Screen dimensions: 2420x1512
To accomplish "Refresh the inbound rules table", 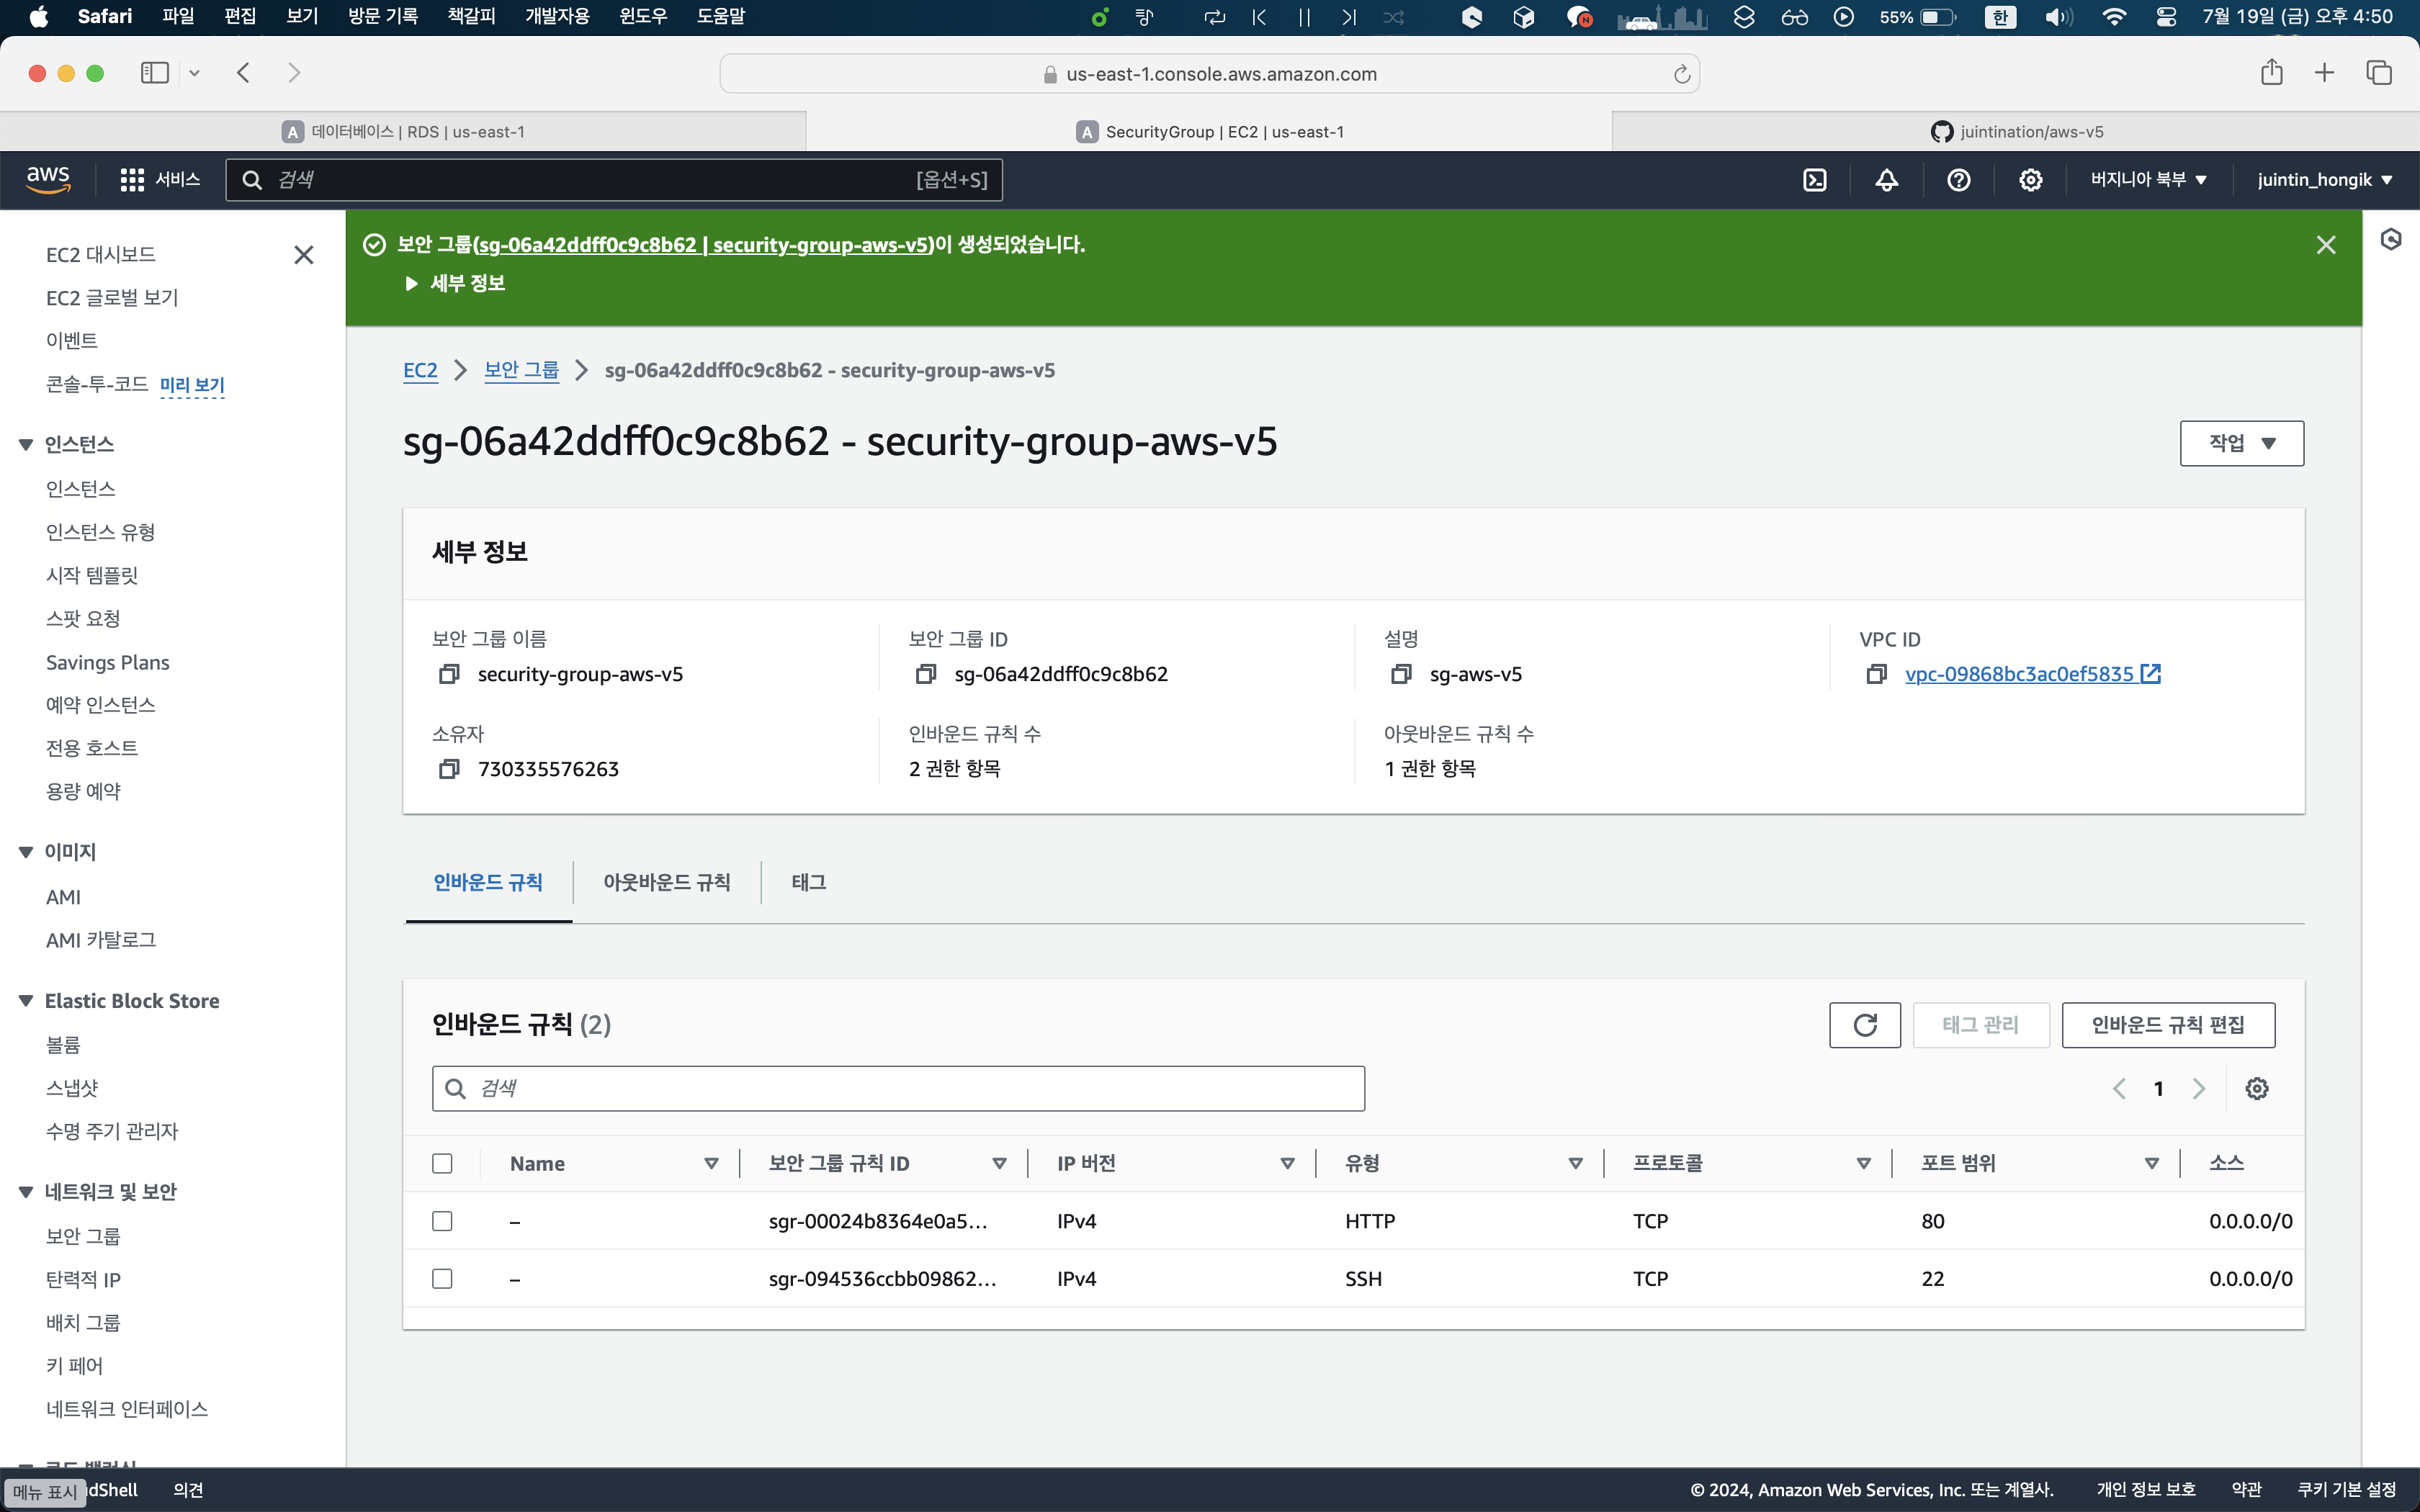I will pos(1864,1025).
